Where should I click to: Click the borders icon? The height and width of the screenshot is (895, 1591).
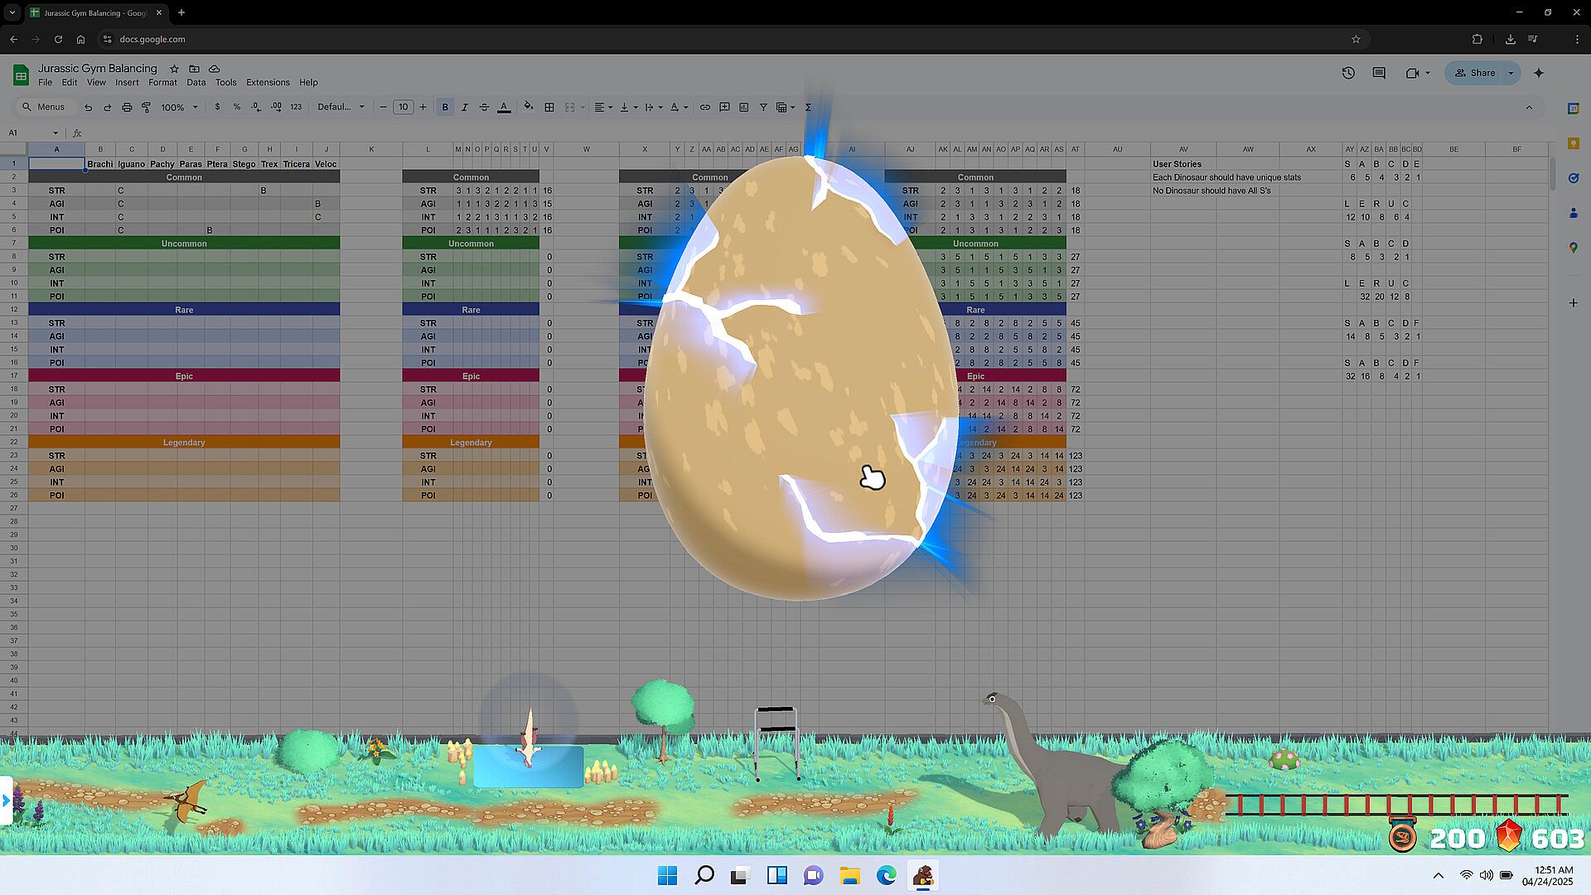click(x=549, y=107)
